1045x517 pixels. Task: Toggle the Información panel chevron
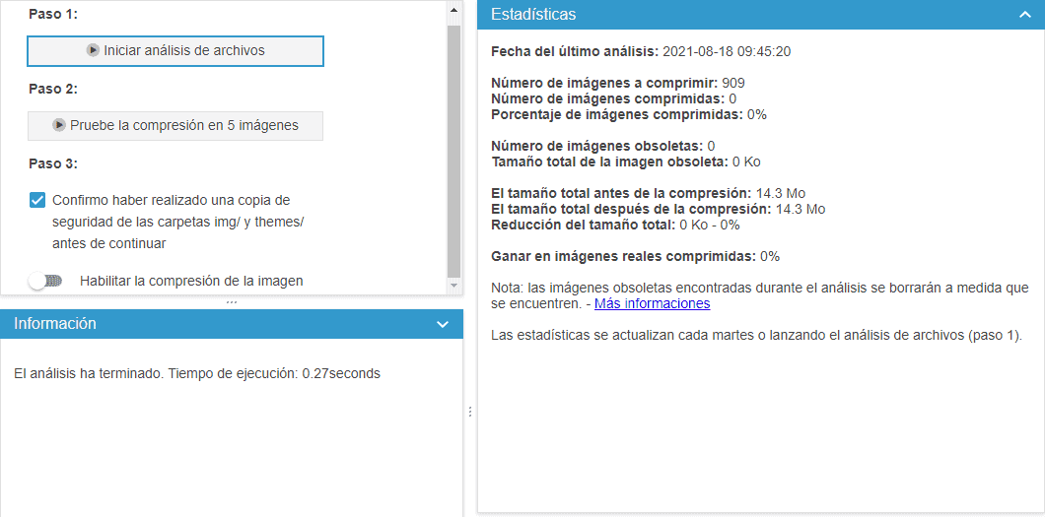[443, 324]
